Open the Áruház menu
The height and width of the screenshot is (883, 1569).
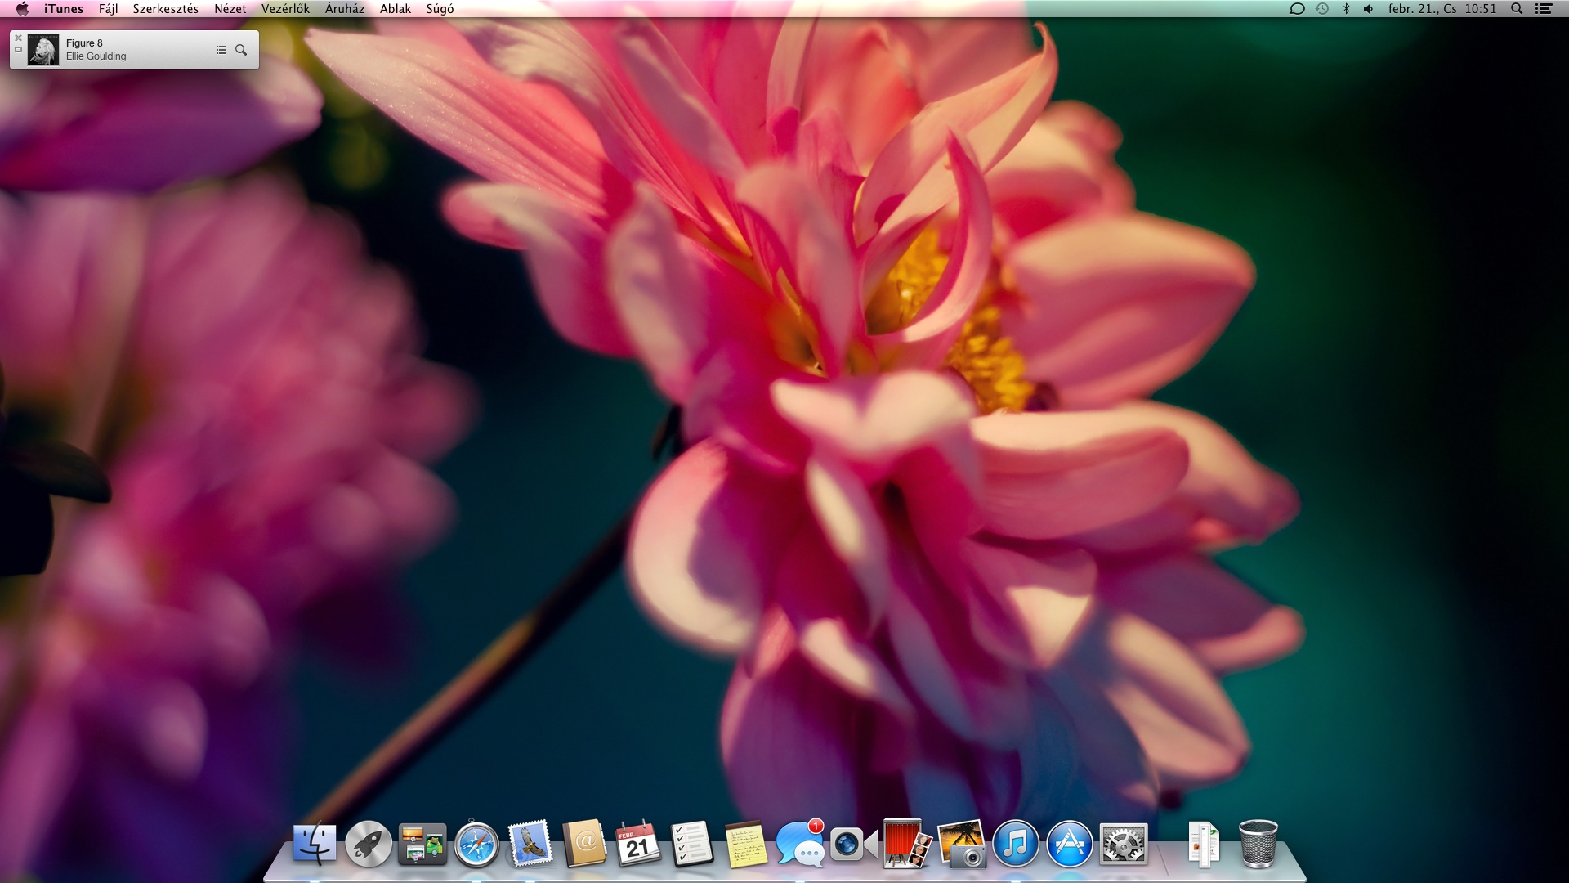(x=344, y=9)
